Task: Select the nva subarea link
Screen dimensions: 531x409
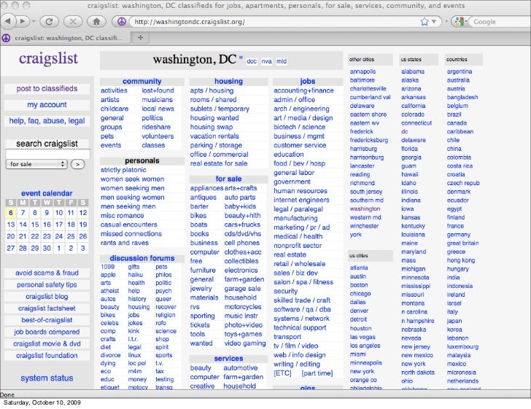Action: point(266,61)
